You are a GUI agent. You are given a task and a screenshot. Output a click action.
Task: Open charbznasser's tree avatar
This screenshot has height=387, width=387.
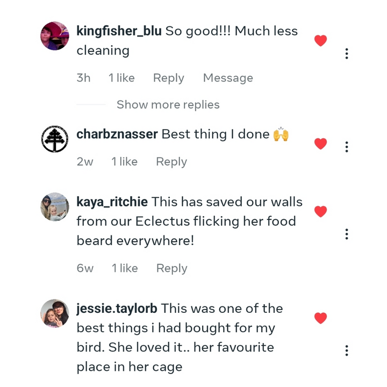55,139
